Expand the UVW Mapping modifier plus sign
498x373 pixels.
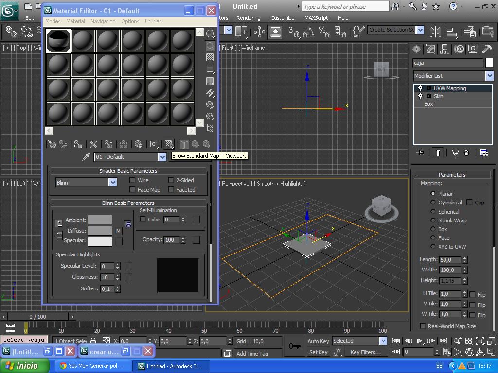click(x=428, y=88)
